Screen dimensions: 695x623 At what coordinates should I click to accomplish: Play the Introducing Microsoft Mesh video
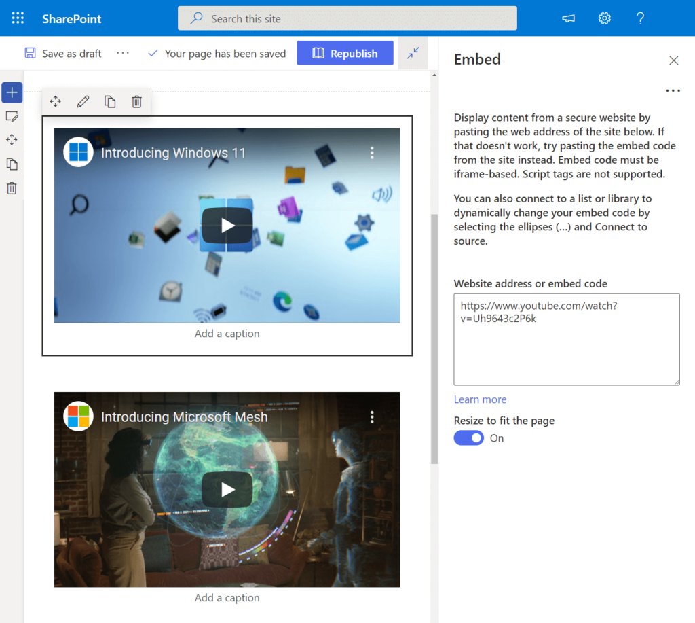coord(227,489)
